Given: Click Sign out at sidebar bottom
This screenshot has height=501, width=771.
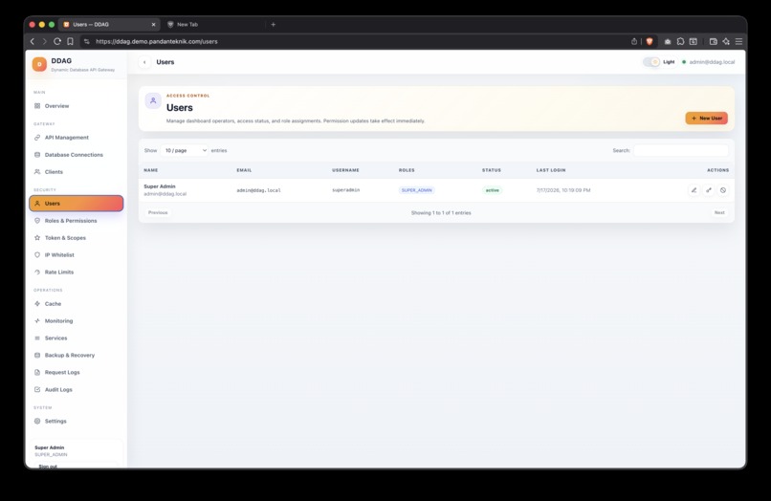Looking at the screenshot, I should click(x=48, y=466).
